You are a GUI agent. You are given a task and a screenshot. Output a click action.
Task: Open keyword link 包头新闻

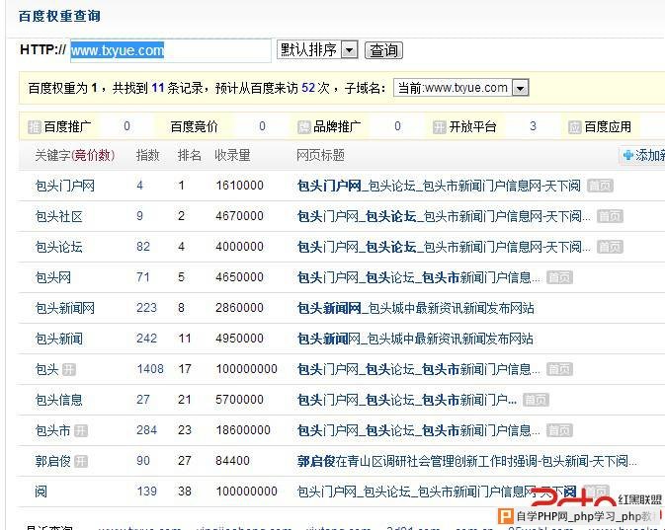tap(59, 339)
